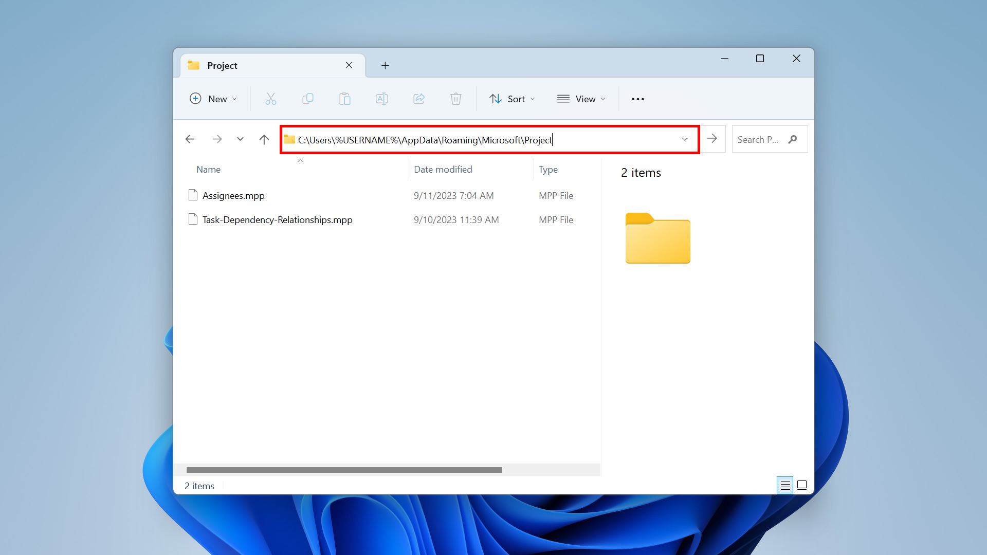Click the Cut icon in toolbar
The height and width of the screenshot is (555, 987).
tap(270, 99)
